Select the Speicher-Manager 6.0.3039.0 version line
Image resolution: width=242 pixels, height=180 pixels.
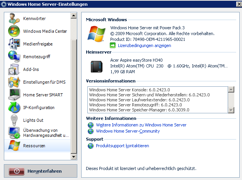coord(139,110)
